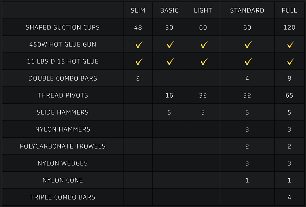Viewport: 306px width, 207px height.
Task: Click the FULL checkmark for 11 LBS D.15 Hot Glue
Action: 290,62
